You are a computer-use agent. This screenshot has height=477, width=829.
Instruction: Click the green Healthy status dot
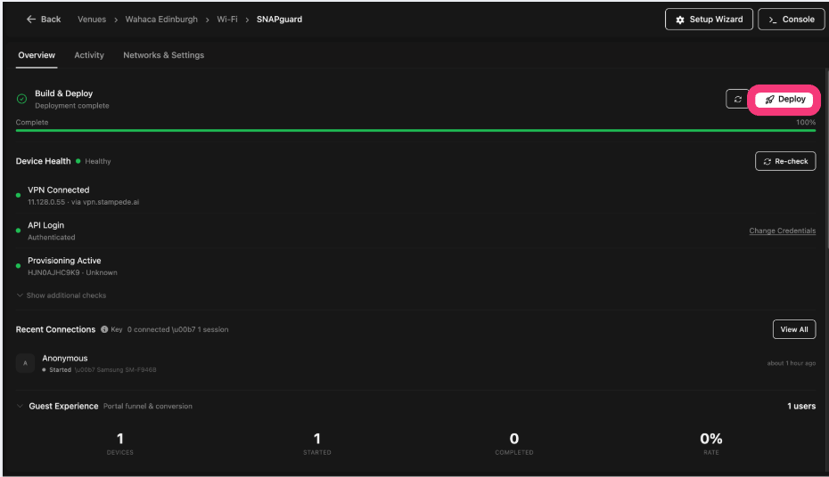pos(78,161)
